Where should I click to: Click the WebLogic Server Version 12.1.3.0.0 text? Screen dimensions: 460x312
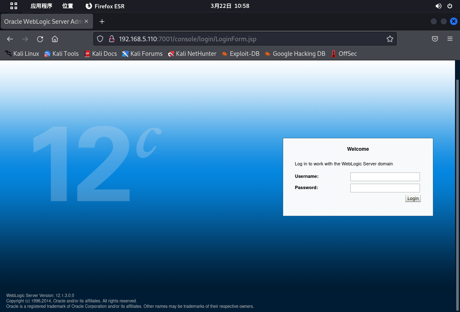coord(40,295)
